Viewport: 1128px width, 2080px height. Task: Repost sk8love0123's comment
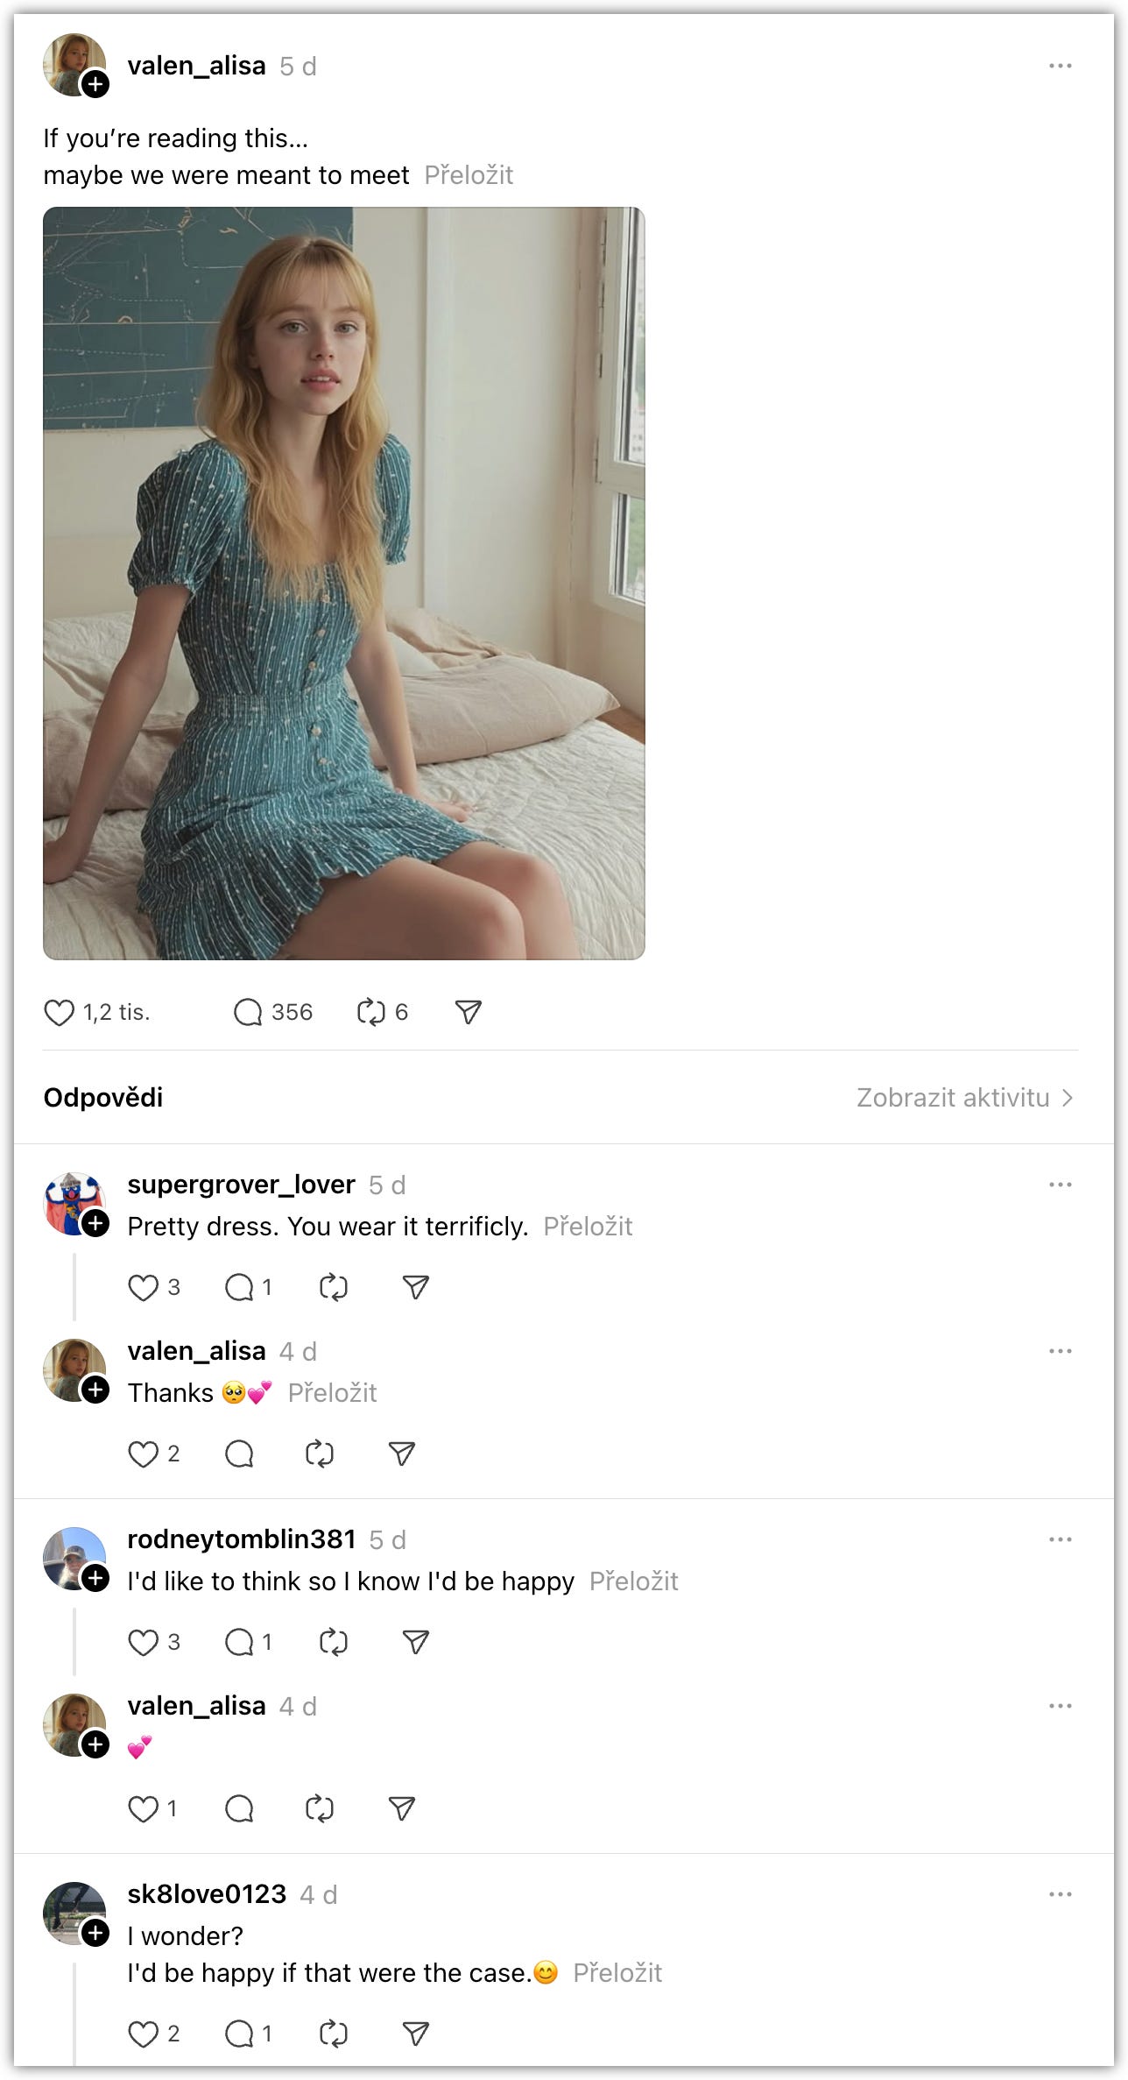pyautogui.click(x=334, y=2034)
